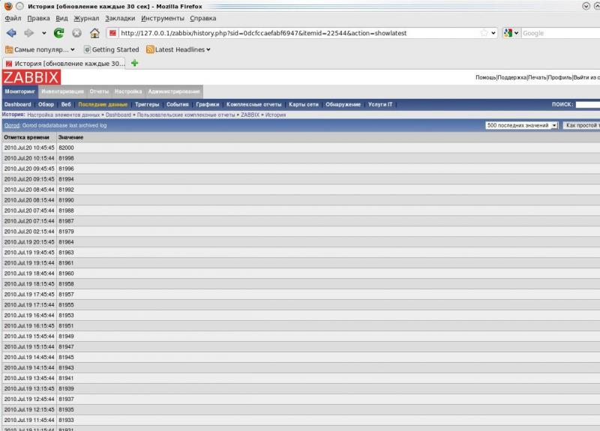Open the Веб submenu item

coord(66,104)
